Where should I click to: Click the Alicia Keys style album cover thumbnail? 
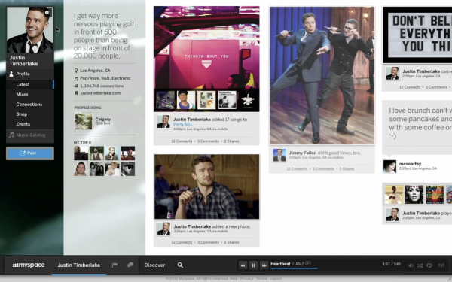tap(414, 195)
